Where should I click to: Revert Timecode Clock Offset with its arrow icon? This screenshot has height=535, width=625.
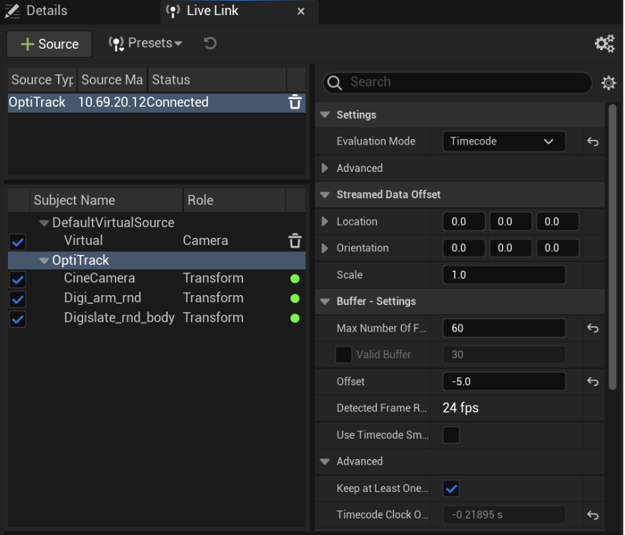(x=592, y=515)
